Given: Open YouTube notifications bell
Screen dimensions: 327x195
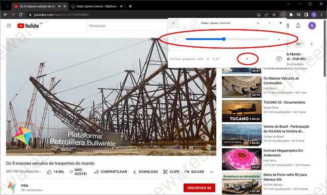Looking at the screenshot, I should click(x=298, y=26).
